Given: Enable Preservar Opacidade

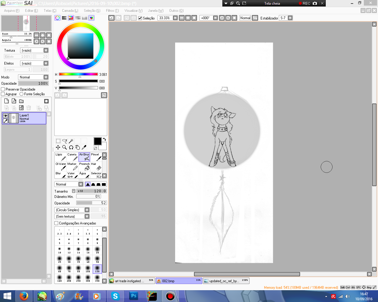Looking at the screenshot, I should coord(3,89).
